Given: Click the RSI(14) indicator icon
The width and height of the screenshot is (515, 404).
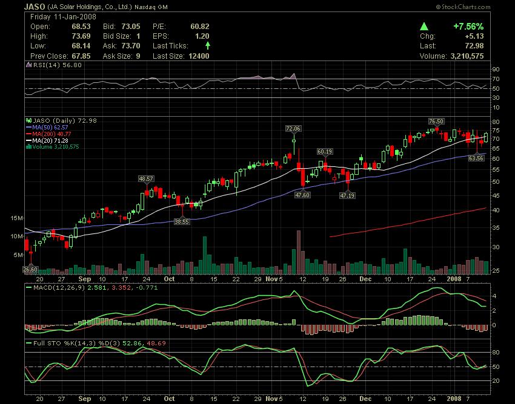Looking at the screenshot, I should [29, 65].
